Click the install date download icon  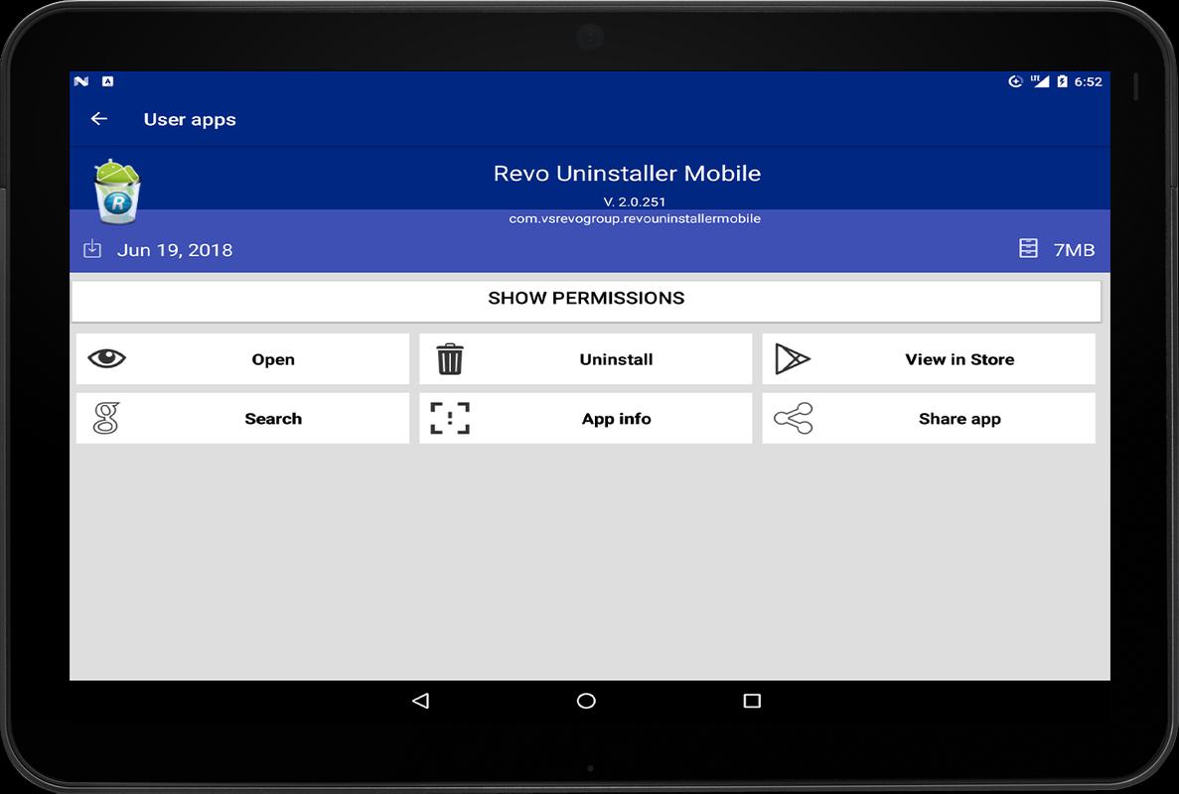[x=91, y=249]
